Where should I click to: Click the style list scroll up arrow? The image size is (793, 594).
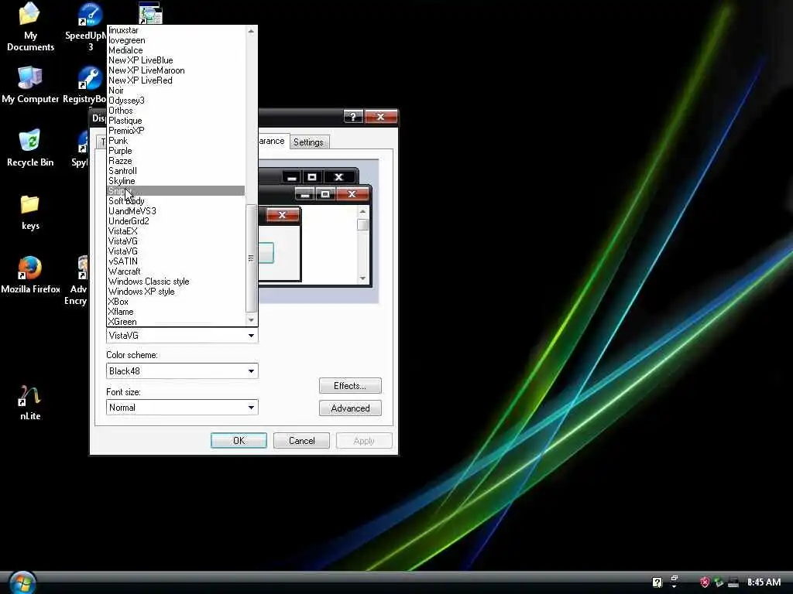251,31
